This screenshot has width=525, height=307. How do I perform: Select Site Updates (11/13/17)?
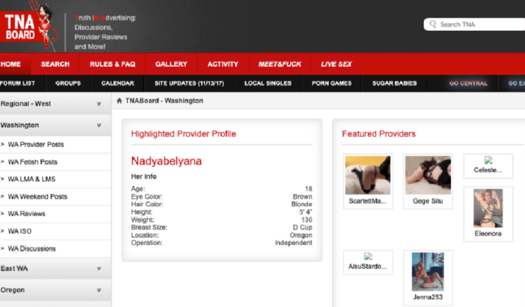pyautogui.click(x=189, y=83)
